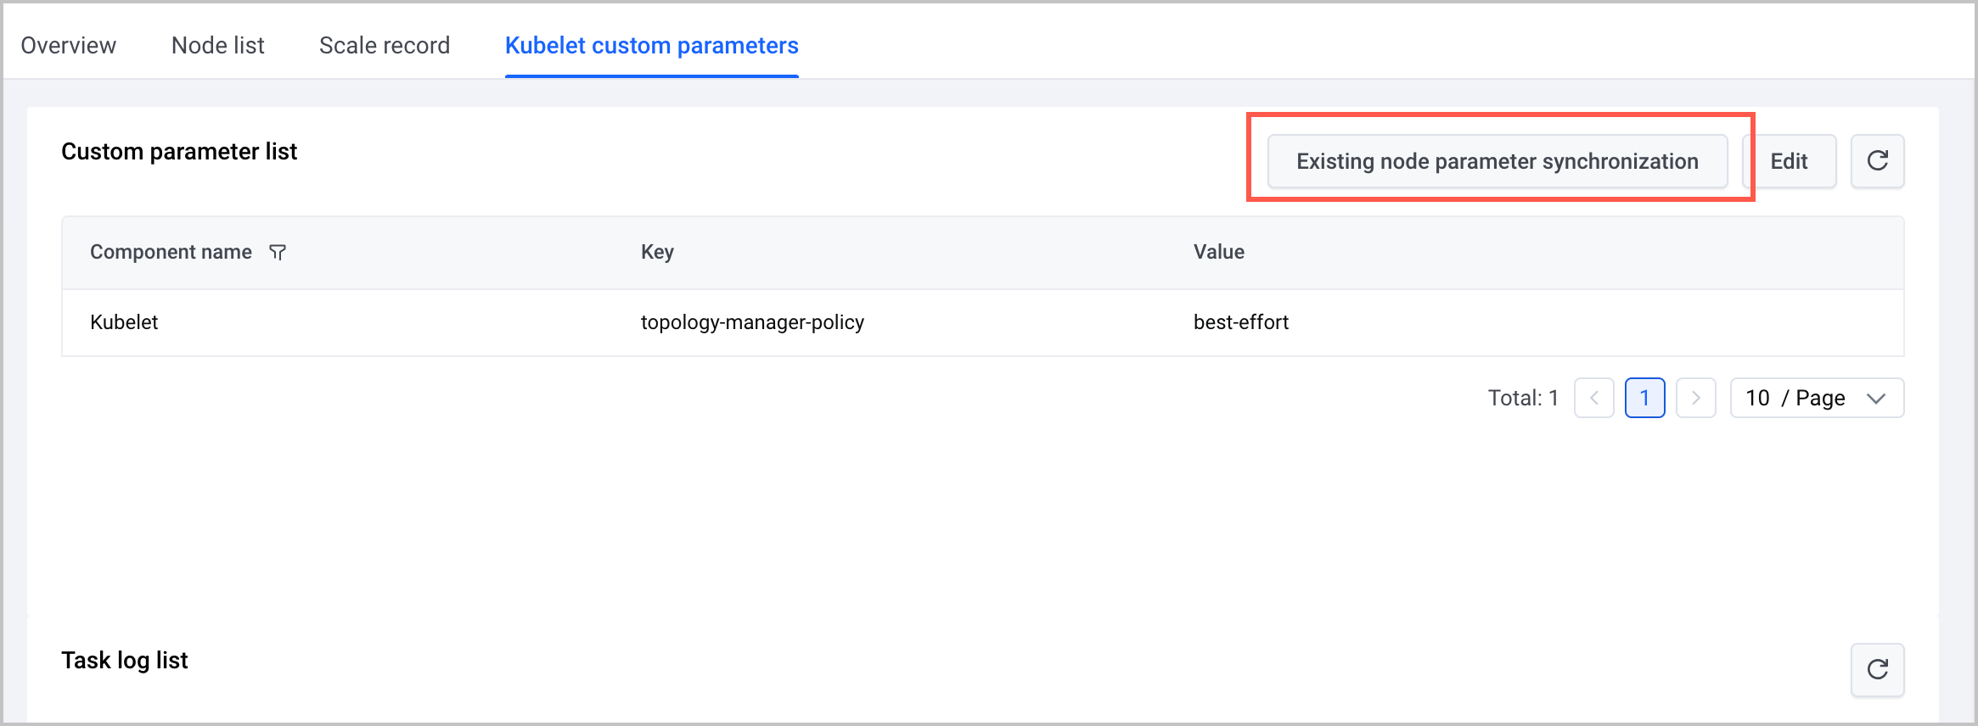The height and width of the screenshot is (726, 1978).
Task: Go to previous page arrow
Action: [x=1593, y=398]
